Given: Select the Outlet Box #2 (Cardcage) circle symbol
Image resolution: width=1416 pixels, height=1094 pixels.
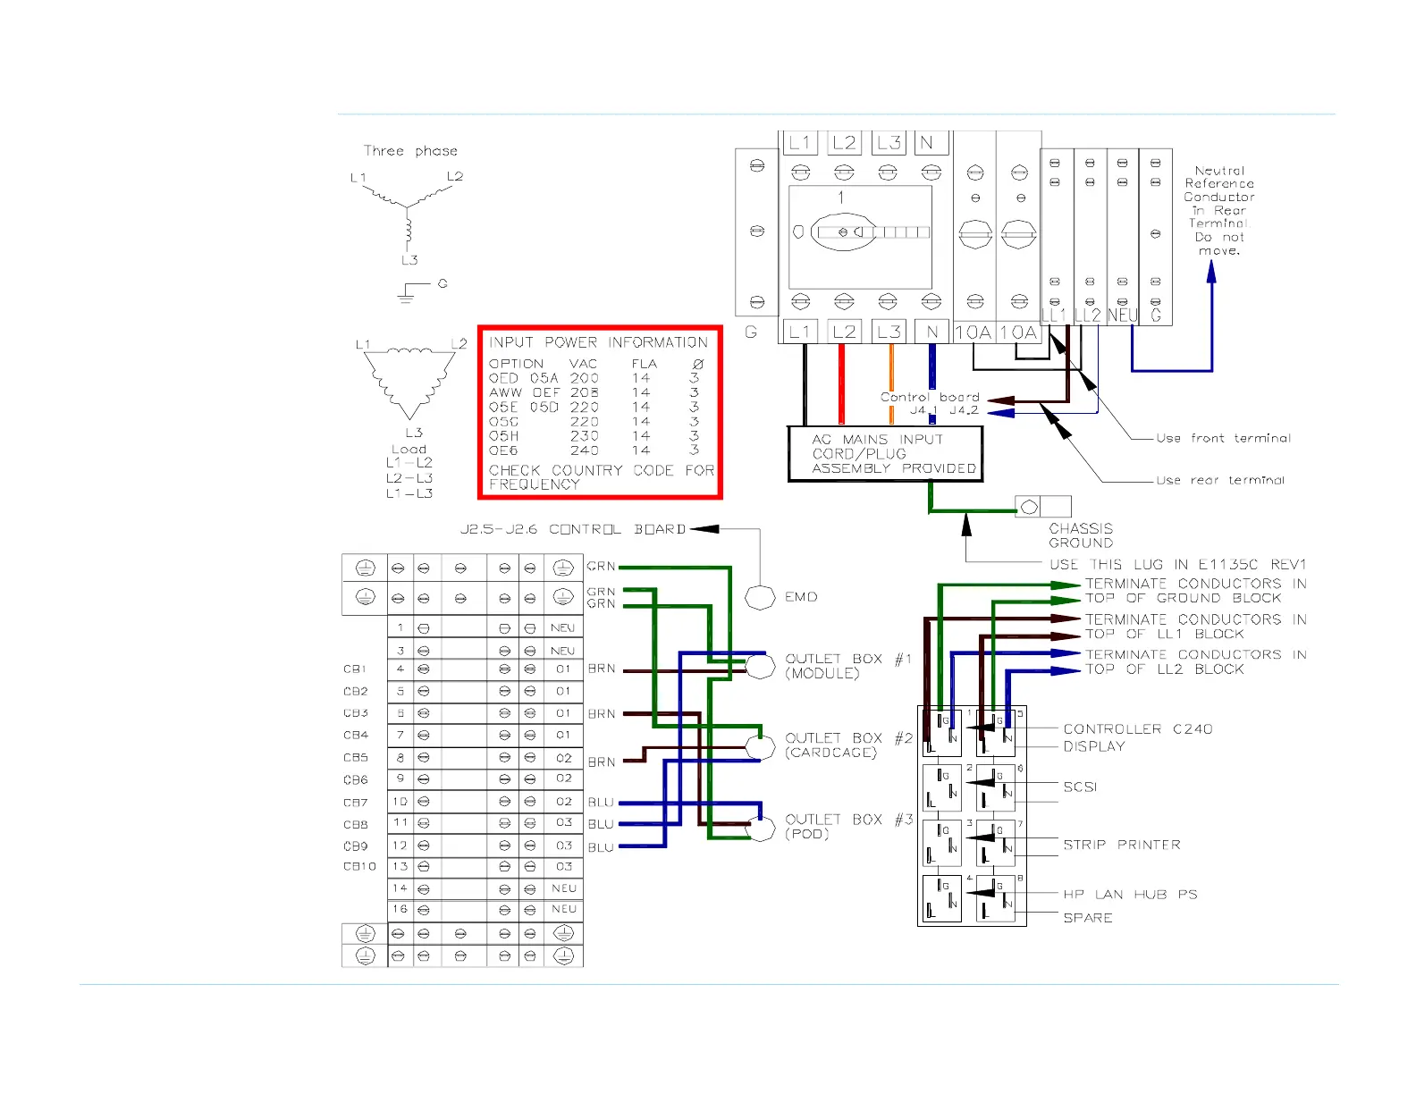Looking at the screenshot, I should pyautogui.click(x=760, y=747).
